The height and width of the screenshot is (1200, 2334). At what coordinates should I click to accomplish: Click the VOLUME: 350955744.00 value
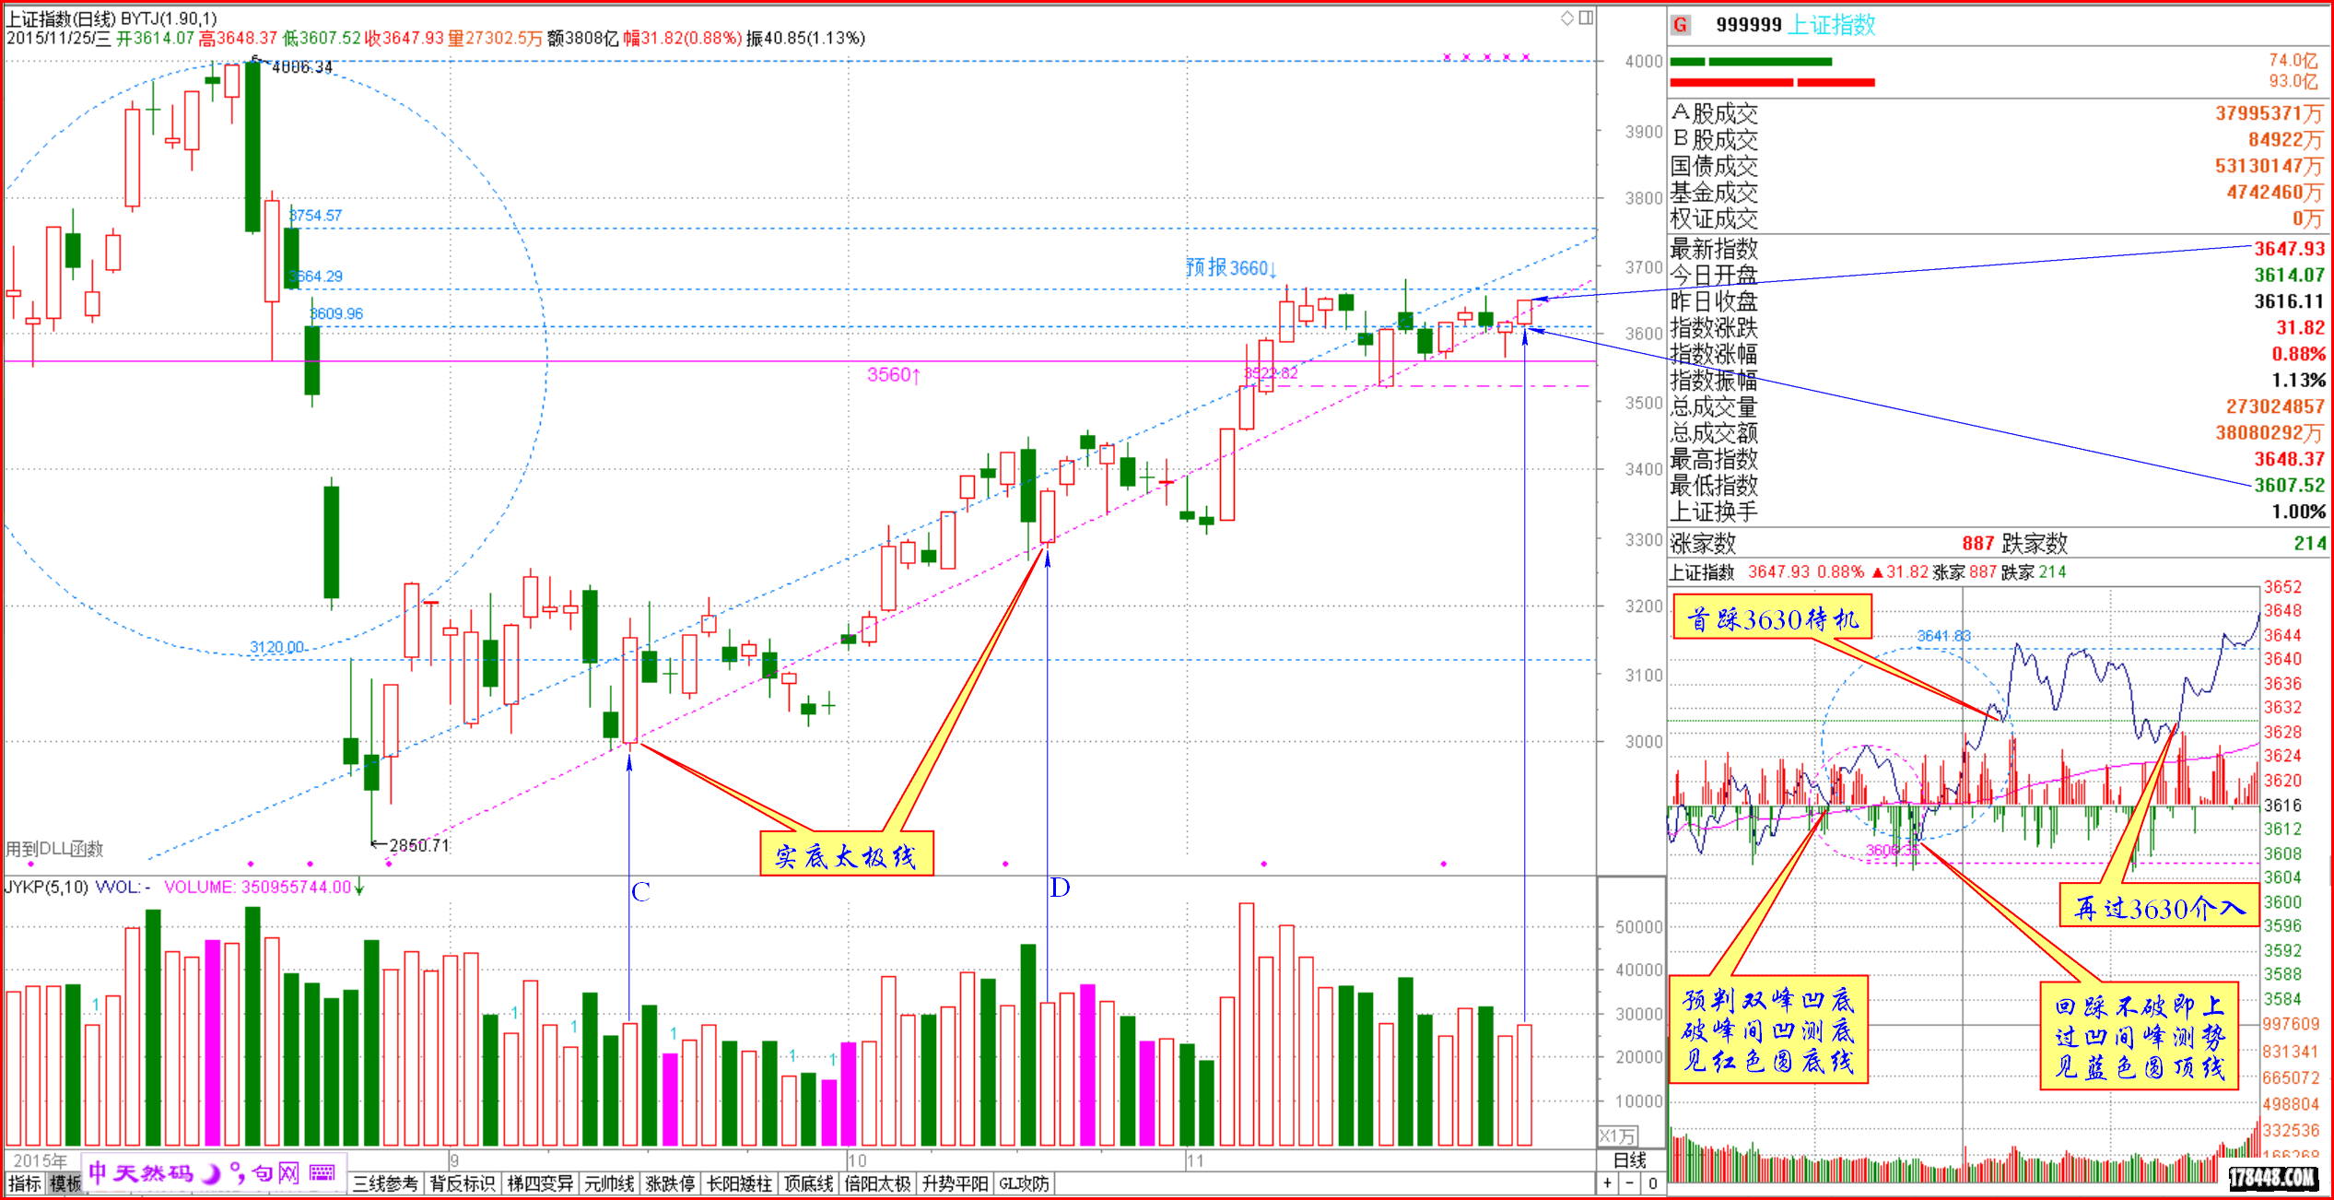tap(257, 887)
